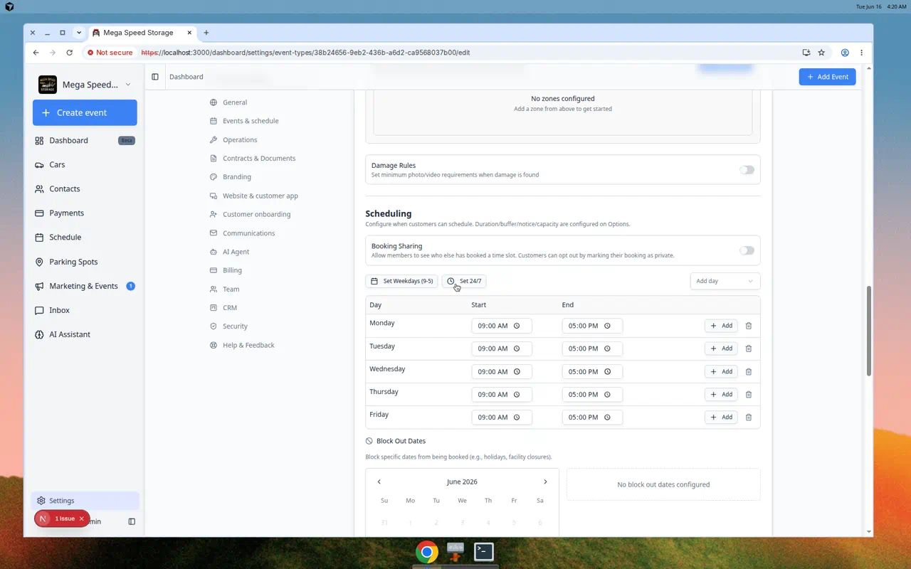Image resolution: width=911 pixels, height=569 pixels.
Task: Click the Not secure site info indicator
Action: pyautogui.click(x=110, y=53)
